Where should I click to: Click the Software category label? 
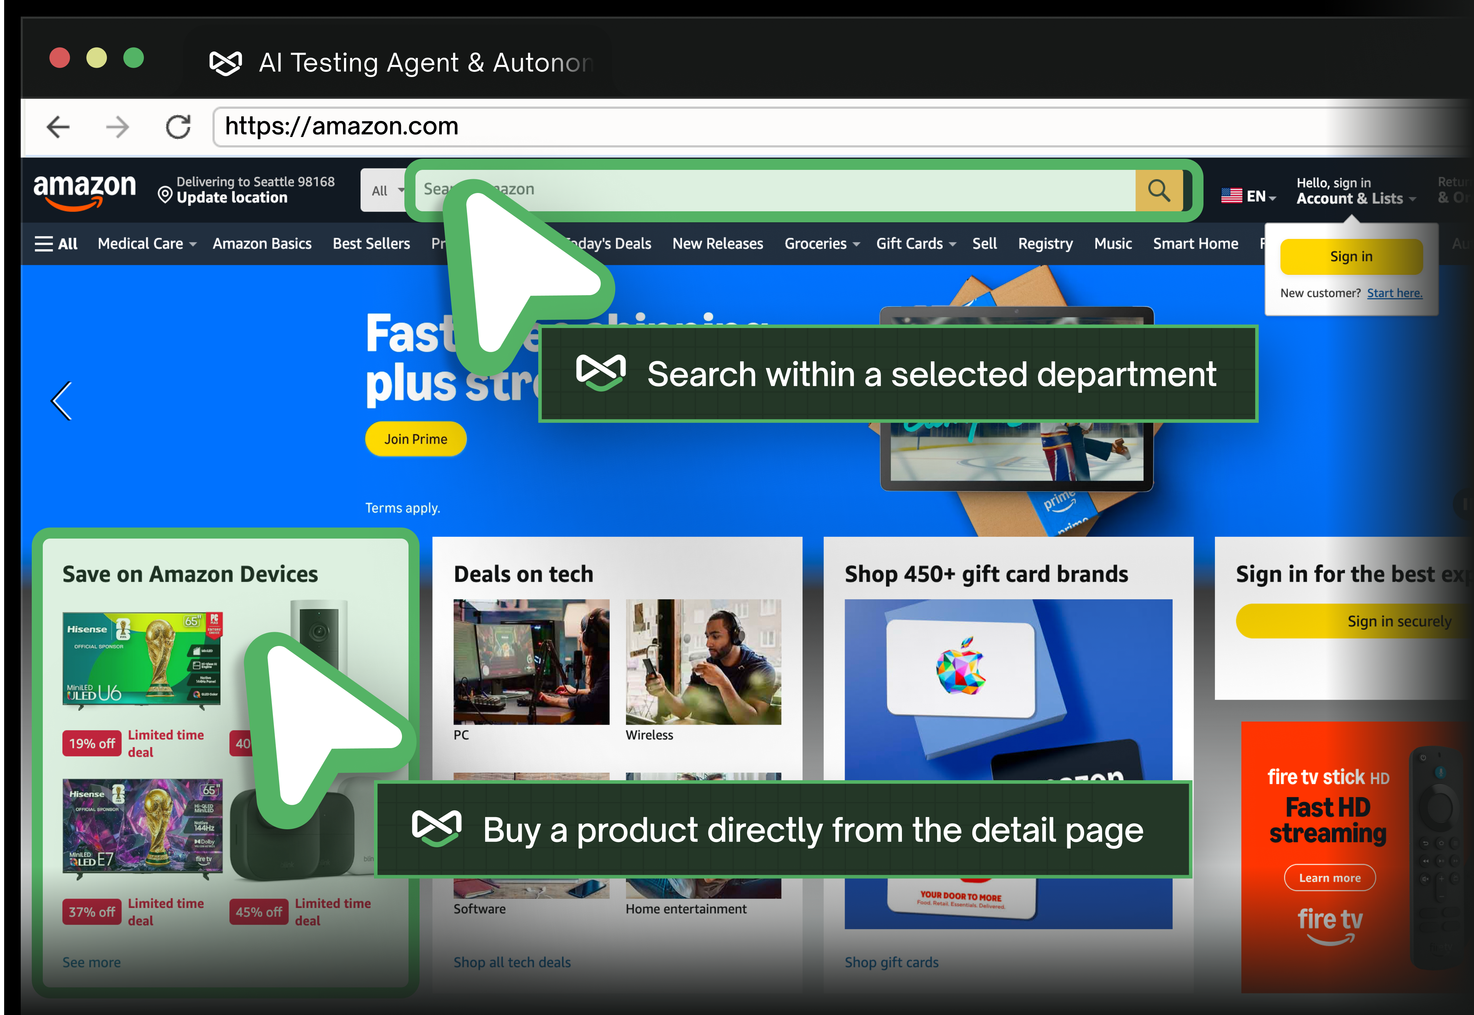(479, 909)
